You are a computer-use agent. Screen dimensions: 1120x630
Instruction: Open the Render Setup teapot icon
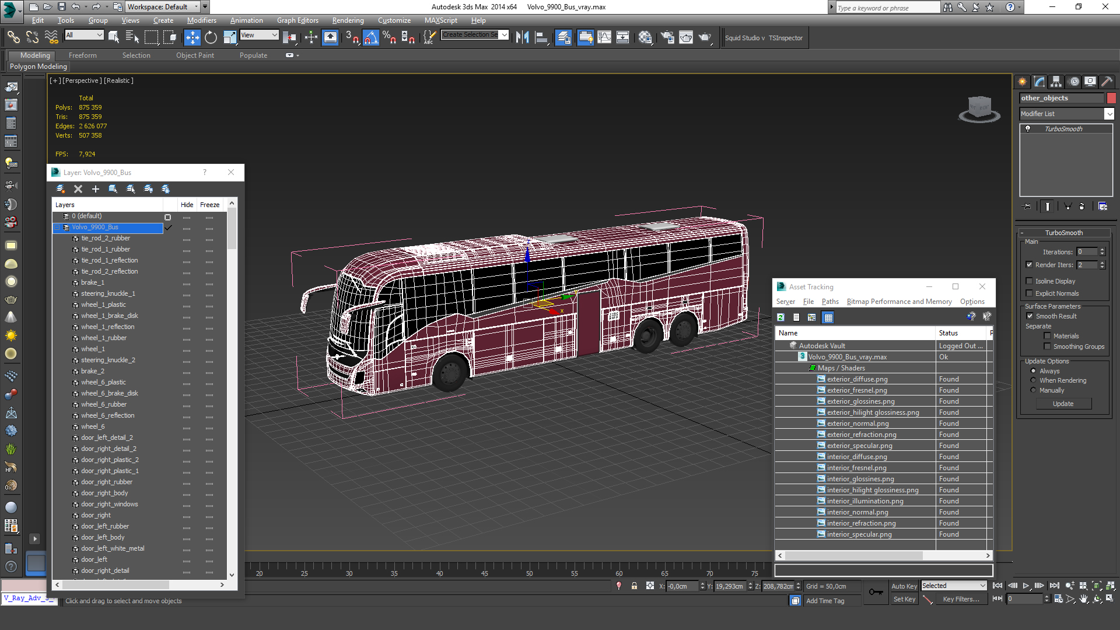coord(667,38)
